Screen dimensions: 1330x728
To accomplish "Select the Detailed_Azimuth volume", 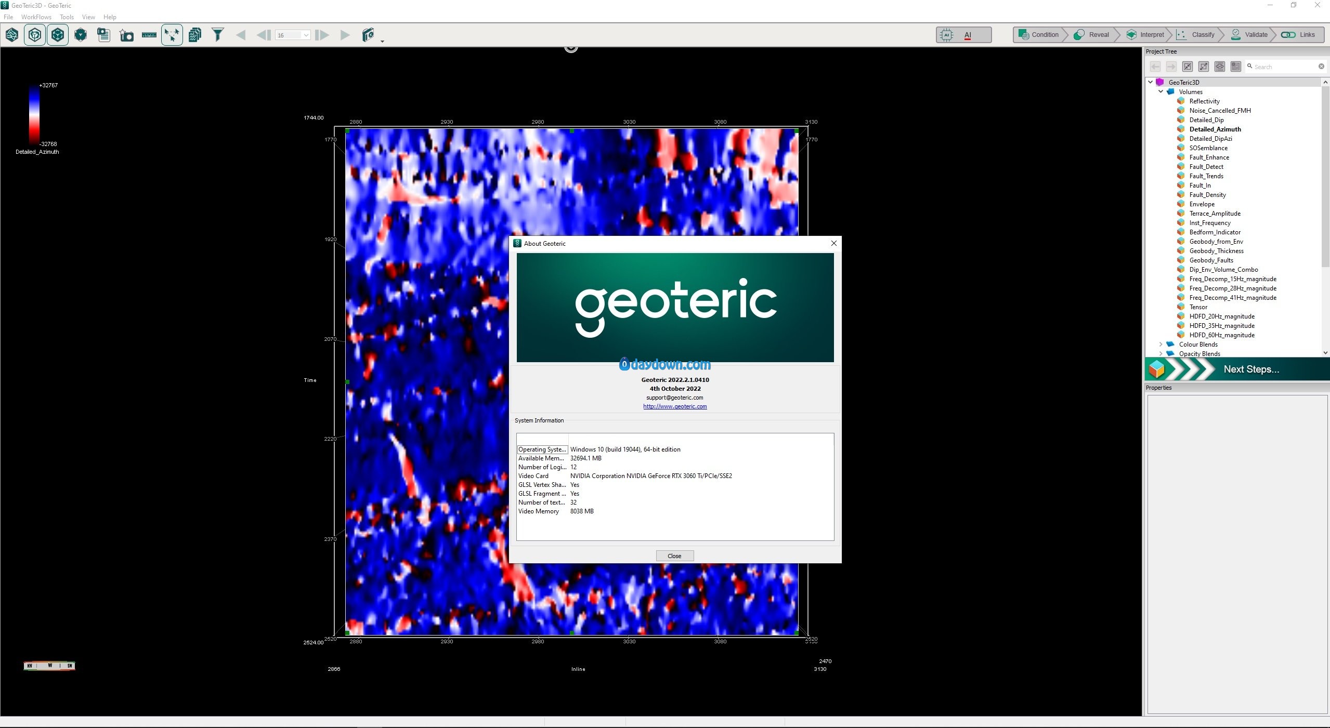I will 1215,129.
